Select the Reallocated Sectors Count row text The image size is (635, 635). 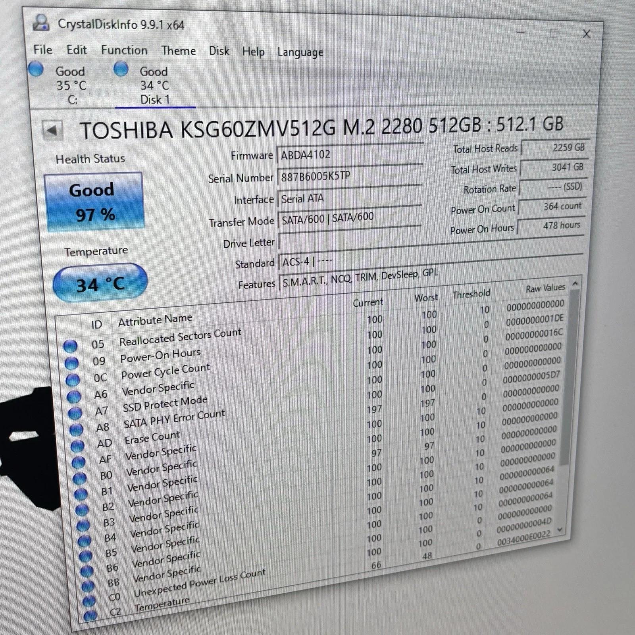[x=180, y=337]
